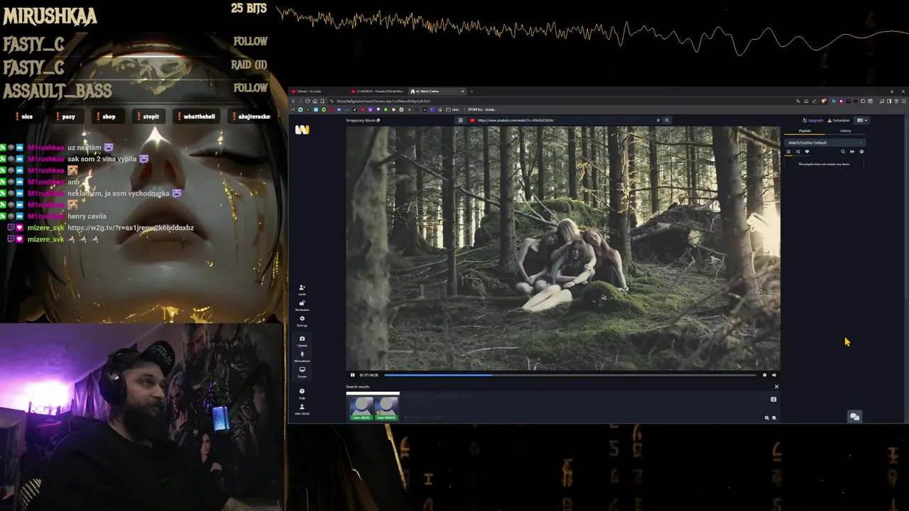Toggle playlist shuffle
This screenshot has width=909, height=511.
[x=798, y=152]
